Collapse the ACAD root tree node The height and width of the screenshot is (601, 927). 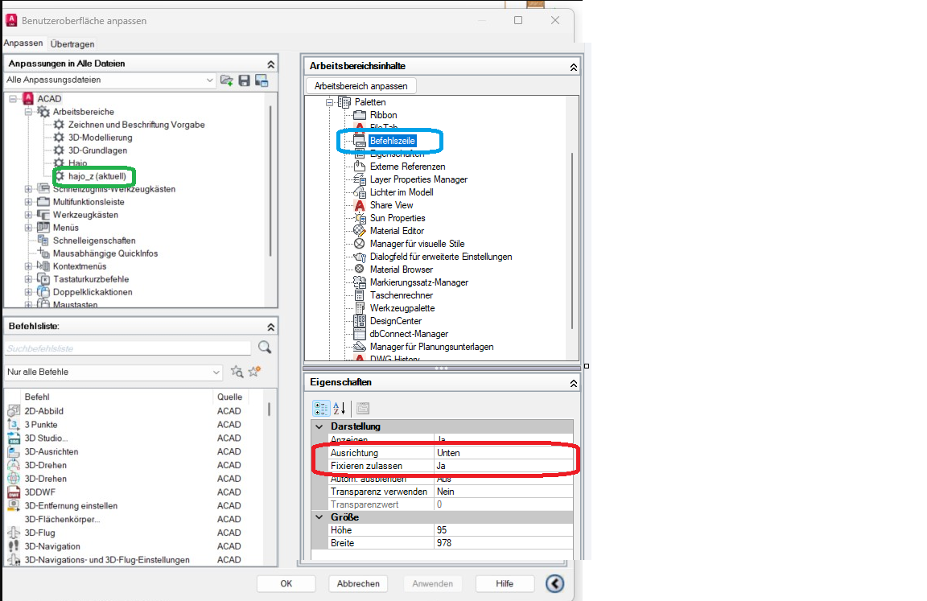point(13,99)
